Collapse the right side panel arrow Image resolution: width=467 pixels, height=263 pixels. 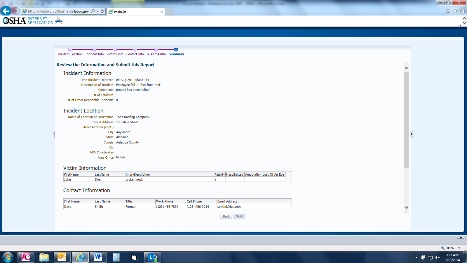[411, 134]
